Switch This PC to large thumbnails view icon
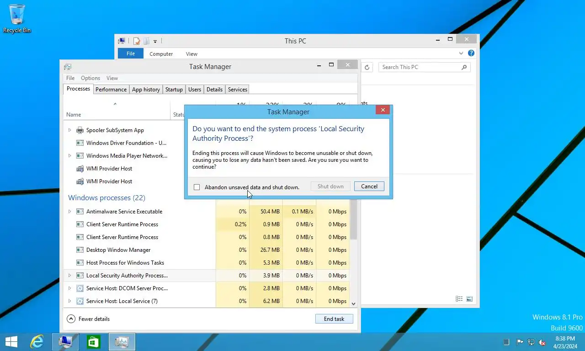 click(469, 299)
